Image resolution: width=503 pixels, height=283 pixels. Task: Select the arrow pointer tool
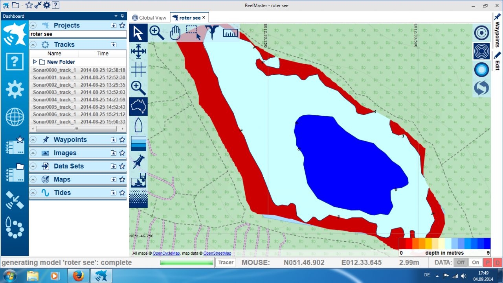[x=138, y=33]
